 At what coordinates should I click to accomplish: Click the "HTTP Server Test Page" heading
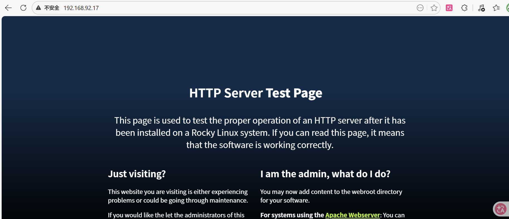[256, 93]
